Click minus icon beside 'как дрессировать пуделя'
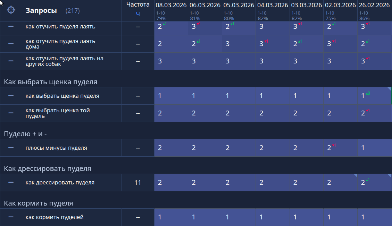Screen dimensions: 392x226 tap(11, 182)
